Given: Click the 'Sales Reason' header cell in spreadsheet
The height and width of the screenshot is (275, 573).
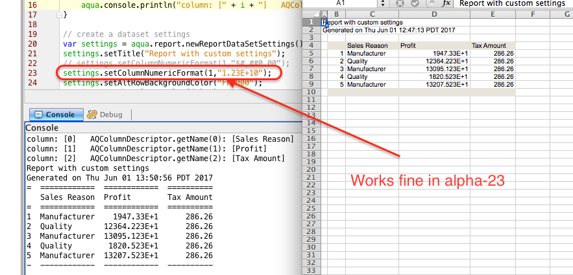Looking at the screenshot, I should 372,45.
